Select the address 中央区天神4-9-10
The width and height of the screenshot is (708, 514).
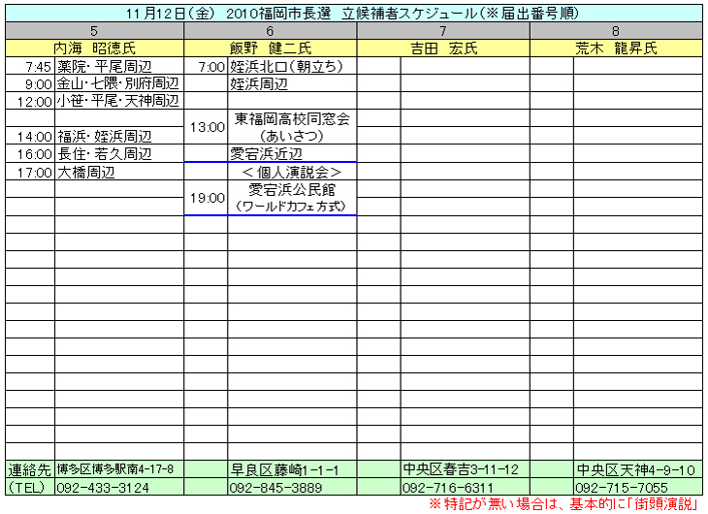[635, 469]
